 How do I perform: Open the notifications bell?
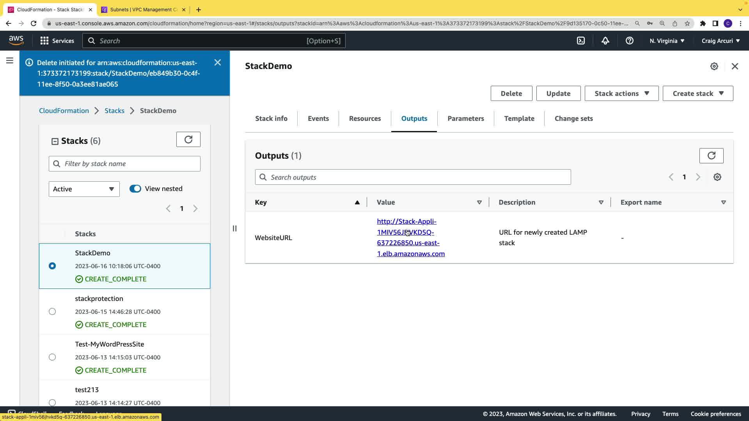pyautogui.click(x=605, y=41)
